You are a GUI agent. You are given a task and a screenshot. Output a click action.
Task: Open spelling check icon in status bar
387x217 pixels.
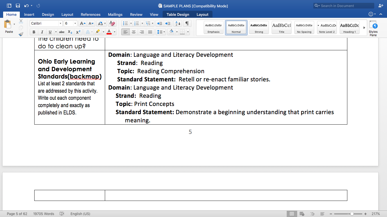[62, 214]
